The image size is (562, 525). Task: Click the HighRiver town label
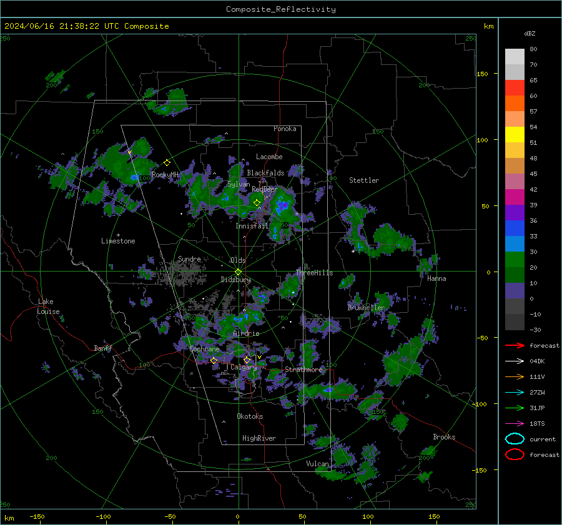tap(259, 438)
